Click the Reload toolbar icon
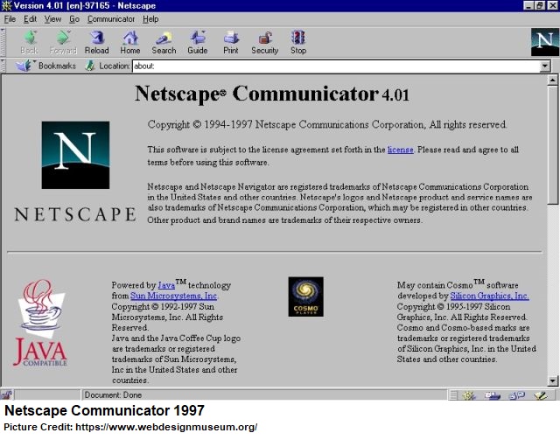This screenshot has width=560, height=440. tap(96, 42)
